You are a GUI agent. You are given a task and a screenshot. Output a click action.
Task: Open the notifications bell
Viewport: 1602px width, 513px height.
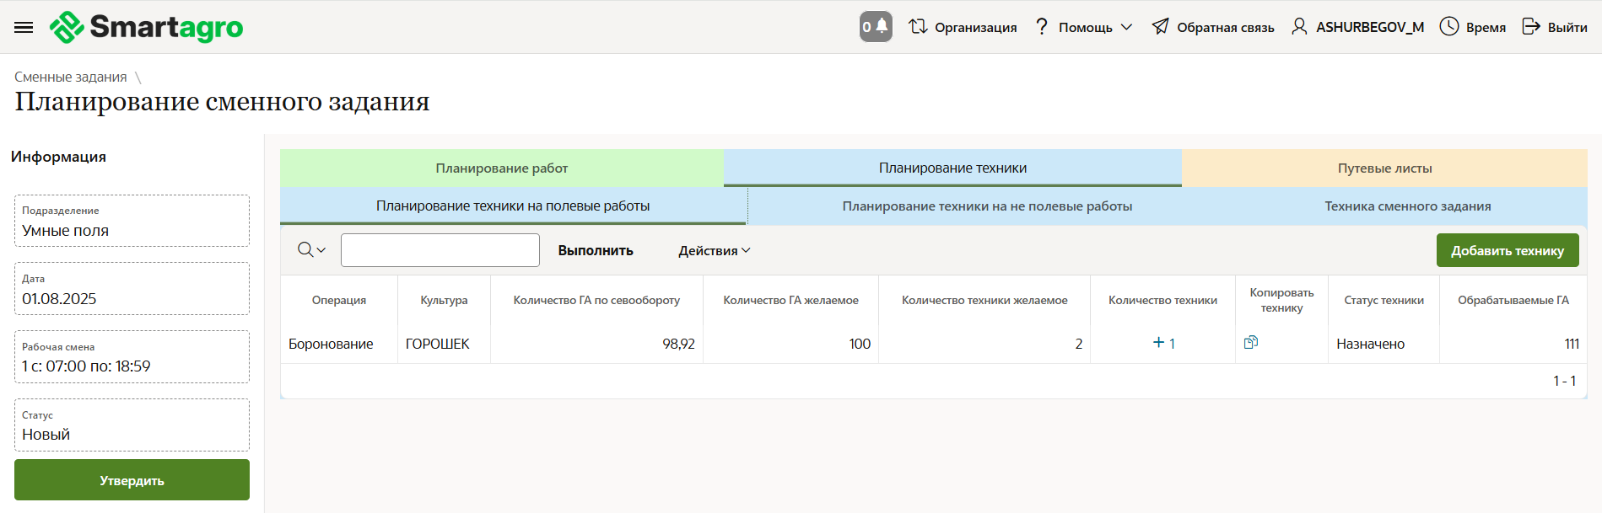[x=876, y=27]
